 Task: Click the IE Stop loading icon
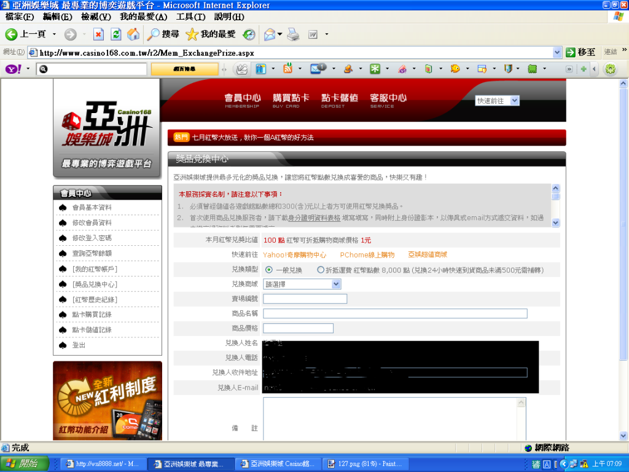pyautogui.click(x=98, y=34)
